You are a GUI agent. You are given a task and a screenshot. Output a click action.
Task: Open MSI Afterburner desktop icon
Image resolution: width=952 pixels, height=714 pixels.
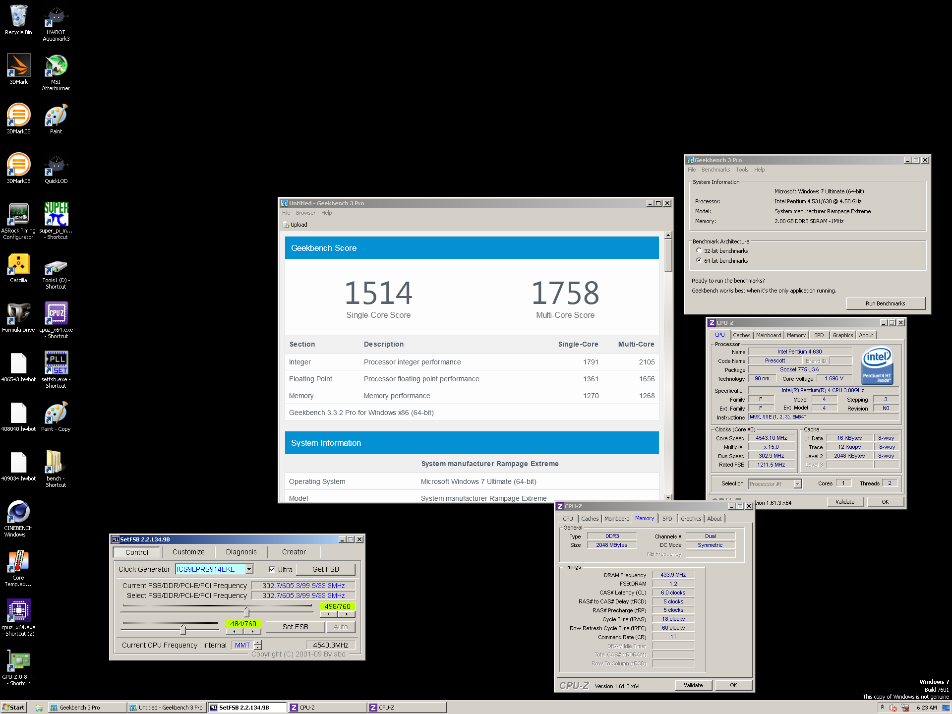56,72
